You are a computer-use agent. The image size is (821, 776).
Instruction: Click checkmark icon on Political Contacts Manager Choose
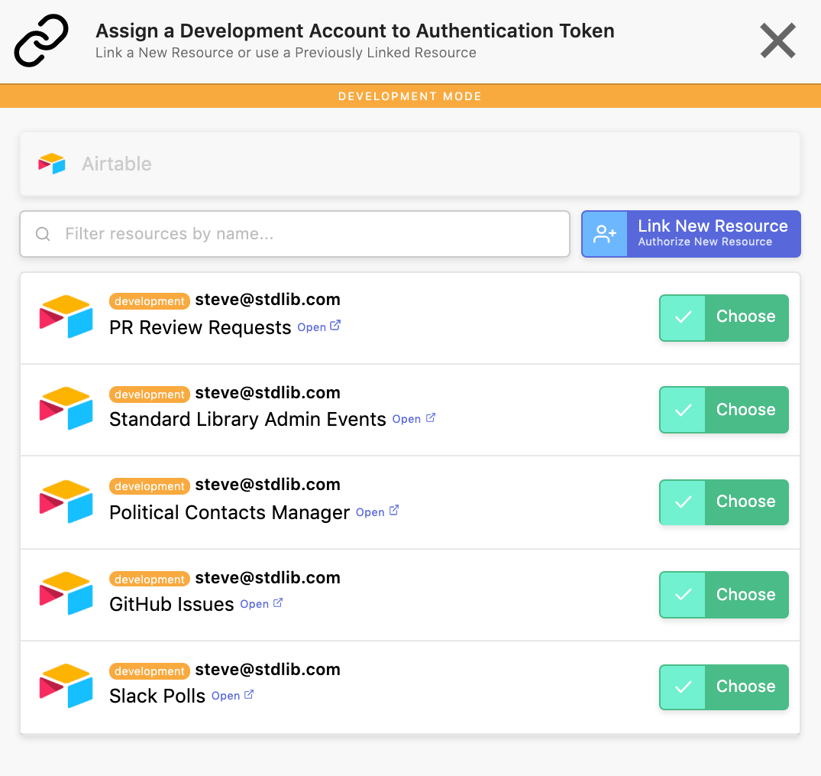(x=684, y=502)
